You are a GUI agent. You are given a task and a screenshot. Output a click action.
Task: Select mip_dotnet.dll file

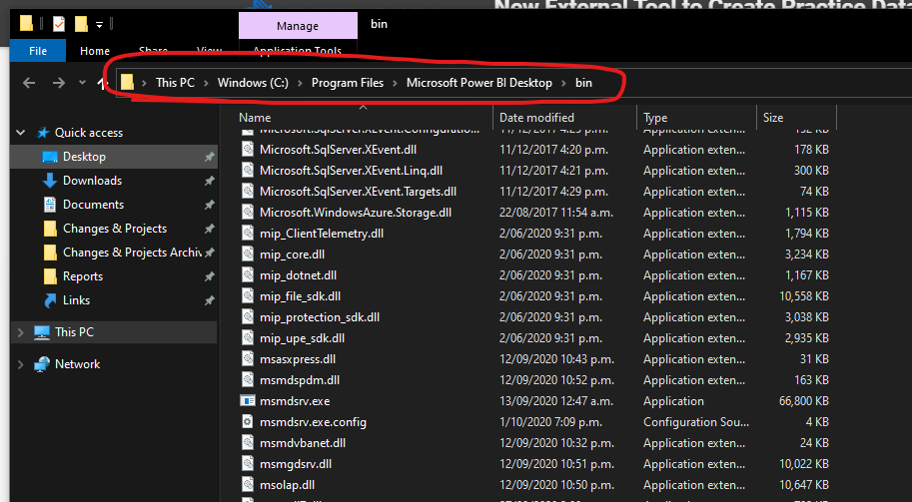click(x=298, y=274)
